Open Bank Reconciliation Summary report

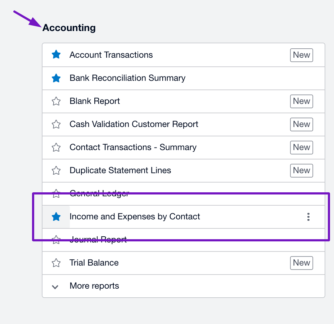click(x=127, y=78)
